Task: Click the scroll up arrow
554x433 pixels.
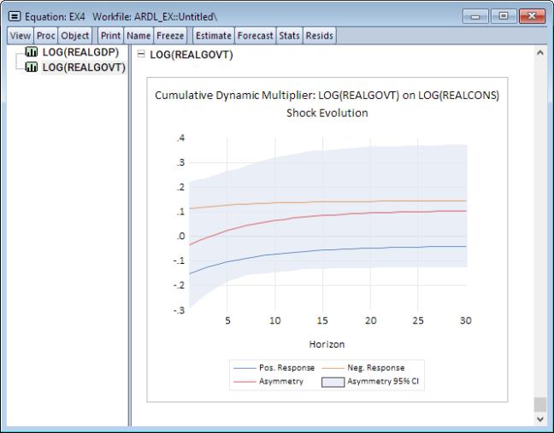Action: [539, 54]
